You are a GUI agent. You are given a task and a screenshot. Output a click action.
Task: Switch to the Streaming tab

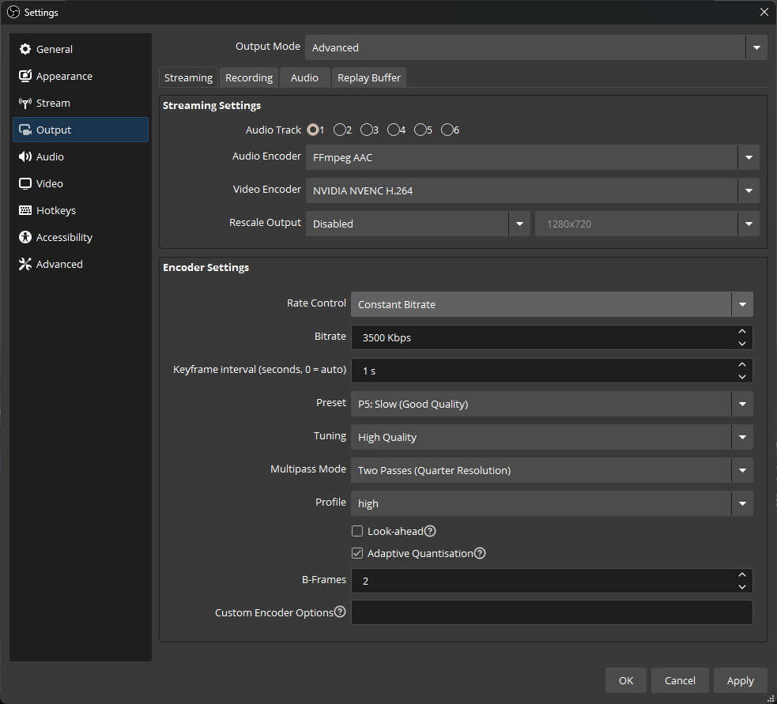(x=188, y=77)
